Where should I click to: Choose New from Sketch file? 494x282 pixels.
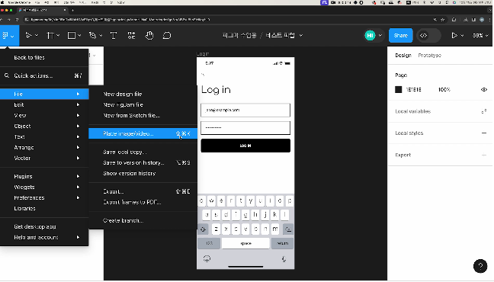[143, 115]
